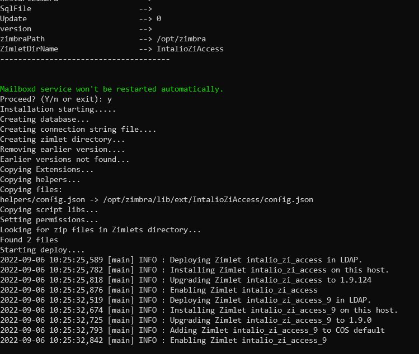
Task: Click the 'Looking for zip files in Zimlets directory' line
Action: tap(101, 230)
